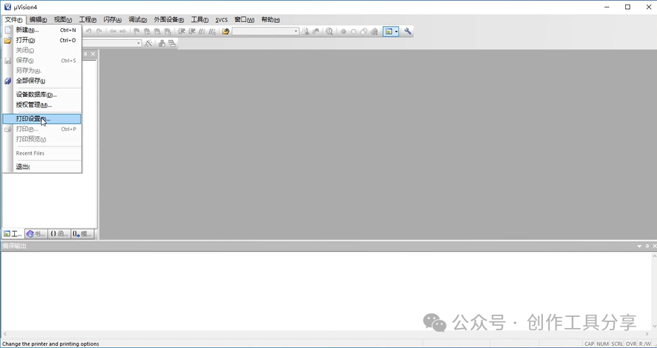The height and width of the screenshot is (348, 657).
Task: Click the horizontal scrollbar right arrow
Action: (648, 334)
